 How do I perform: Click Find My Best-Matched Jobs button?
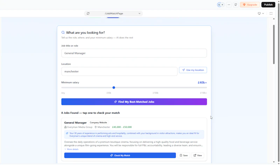[134, 102]
